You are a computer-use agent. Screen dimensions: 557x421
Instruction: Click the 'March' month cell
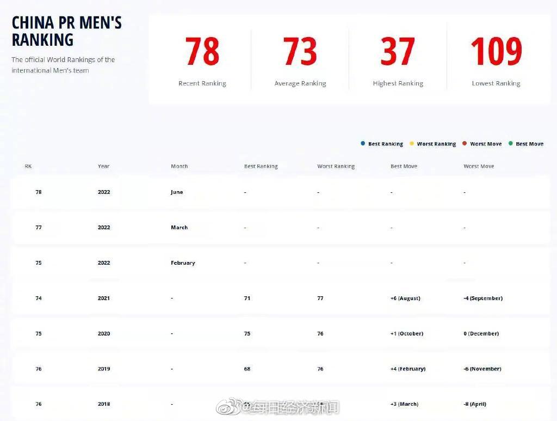point(179,228)
